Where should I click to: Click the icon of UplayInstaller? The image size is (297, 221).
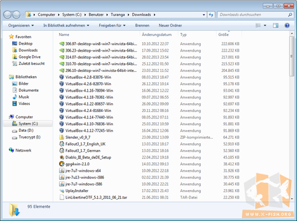point(61,191)
